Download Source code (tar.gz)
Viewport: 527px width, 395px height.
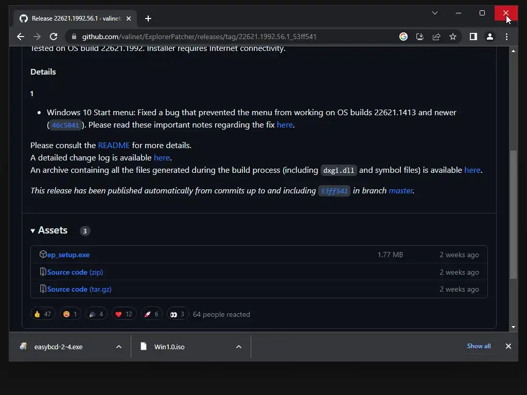79,289
